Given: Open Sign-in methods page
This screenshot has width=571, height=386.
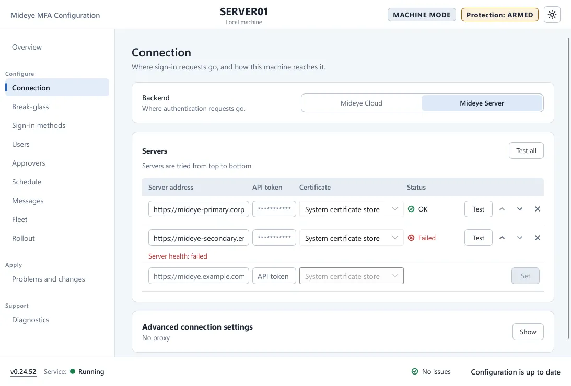Looking at the screenshot, I should (57, 125).
